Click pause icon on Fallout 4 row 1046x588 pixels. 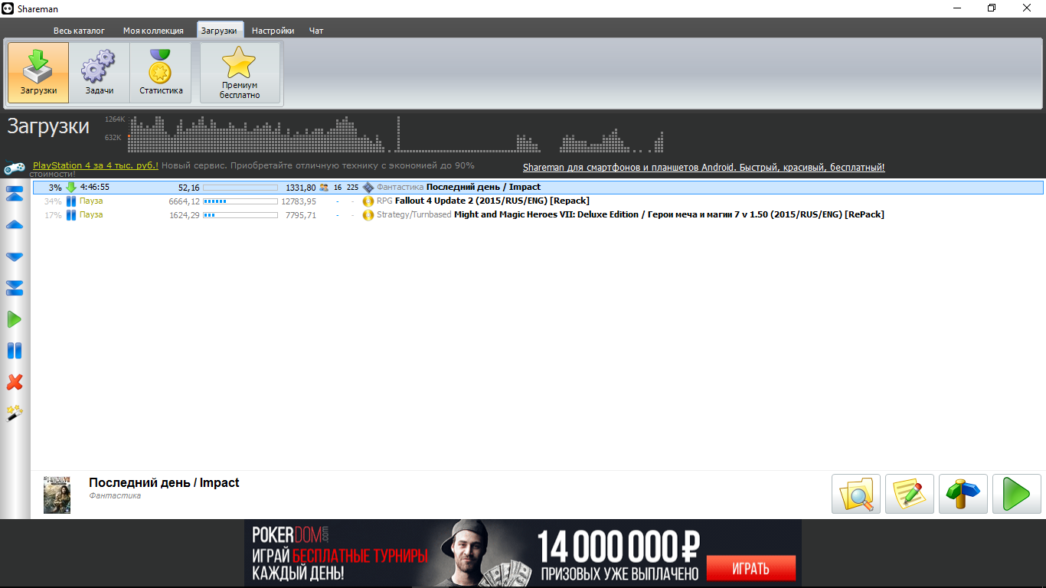click(x=71, y=201)
